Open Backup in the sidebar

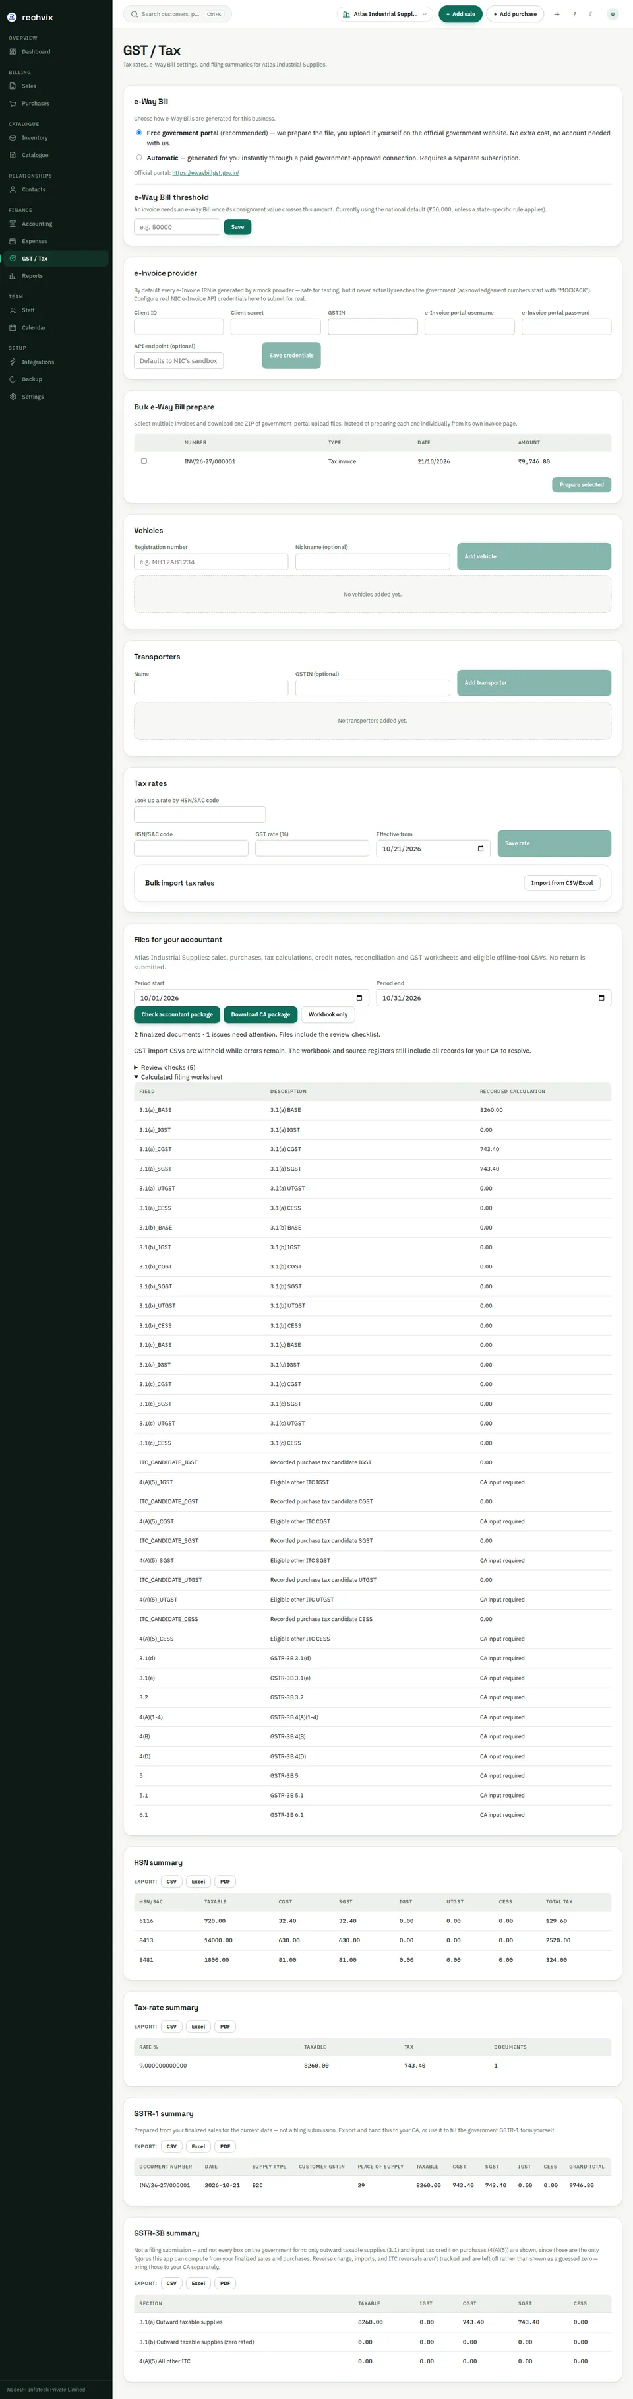(55, 379)
